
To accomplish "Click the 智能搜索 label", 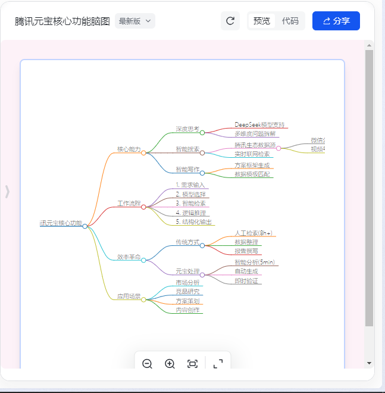I will 187,149.
